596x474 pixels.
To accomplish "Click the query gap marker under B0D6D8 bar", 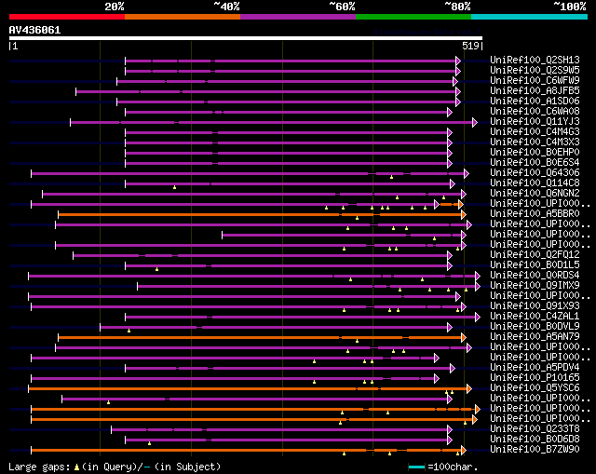I will (149, 443).
